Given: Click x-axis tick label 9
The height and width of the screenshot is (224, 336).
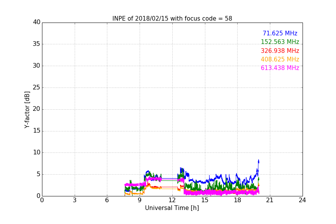Looking at the screenshot, I should tap(140, 200).
